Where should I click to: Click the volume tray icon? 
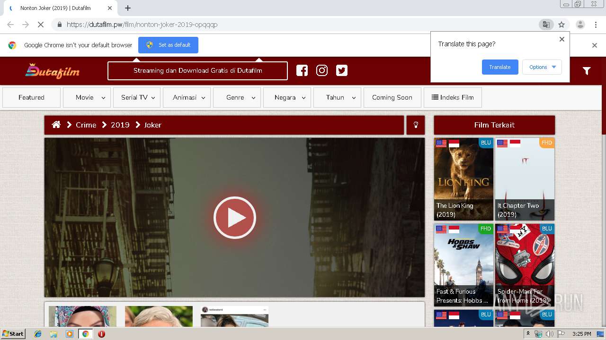pos(549,334)
